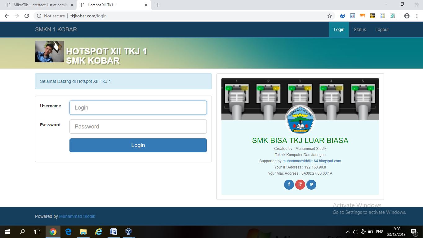Open the Chrome profile avatar icon

point(407,16)
